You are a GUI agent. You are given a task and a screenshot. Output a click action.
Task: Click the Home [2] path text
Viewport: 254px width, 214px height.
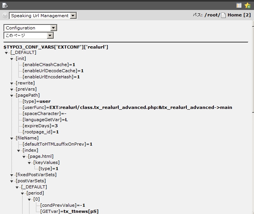(239, 15)
